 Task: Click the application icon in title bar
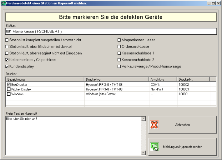click(3, 3)
